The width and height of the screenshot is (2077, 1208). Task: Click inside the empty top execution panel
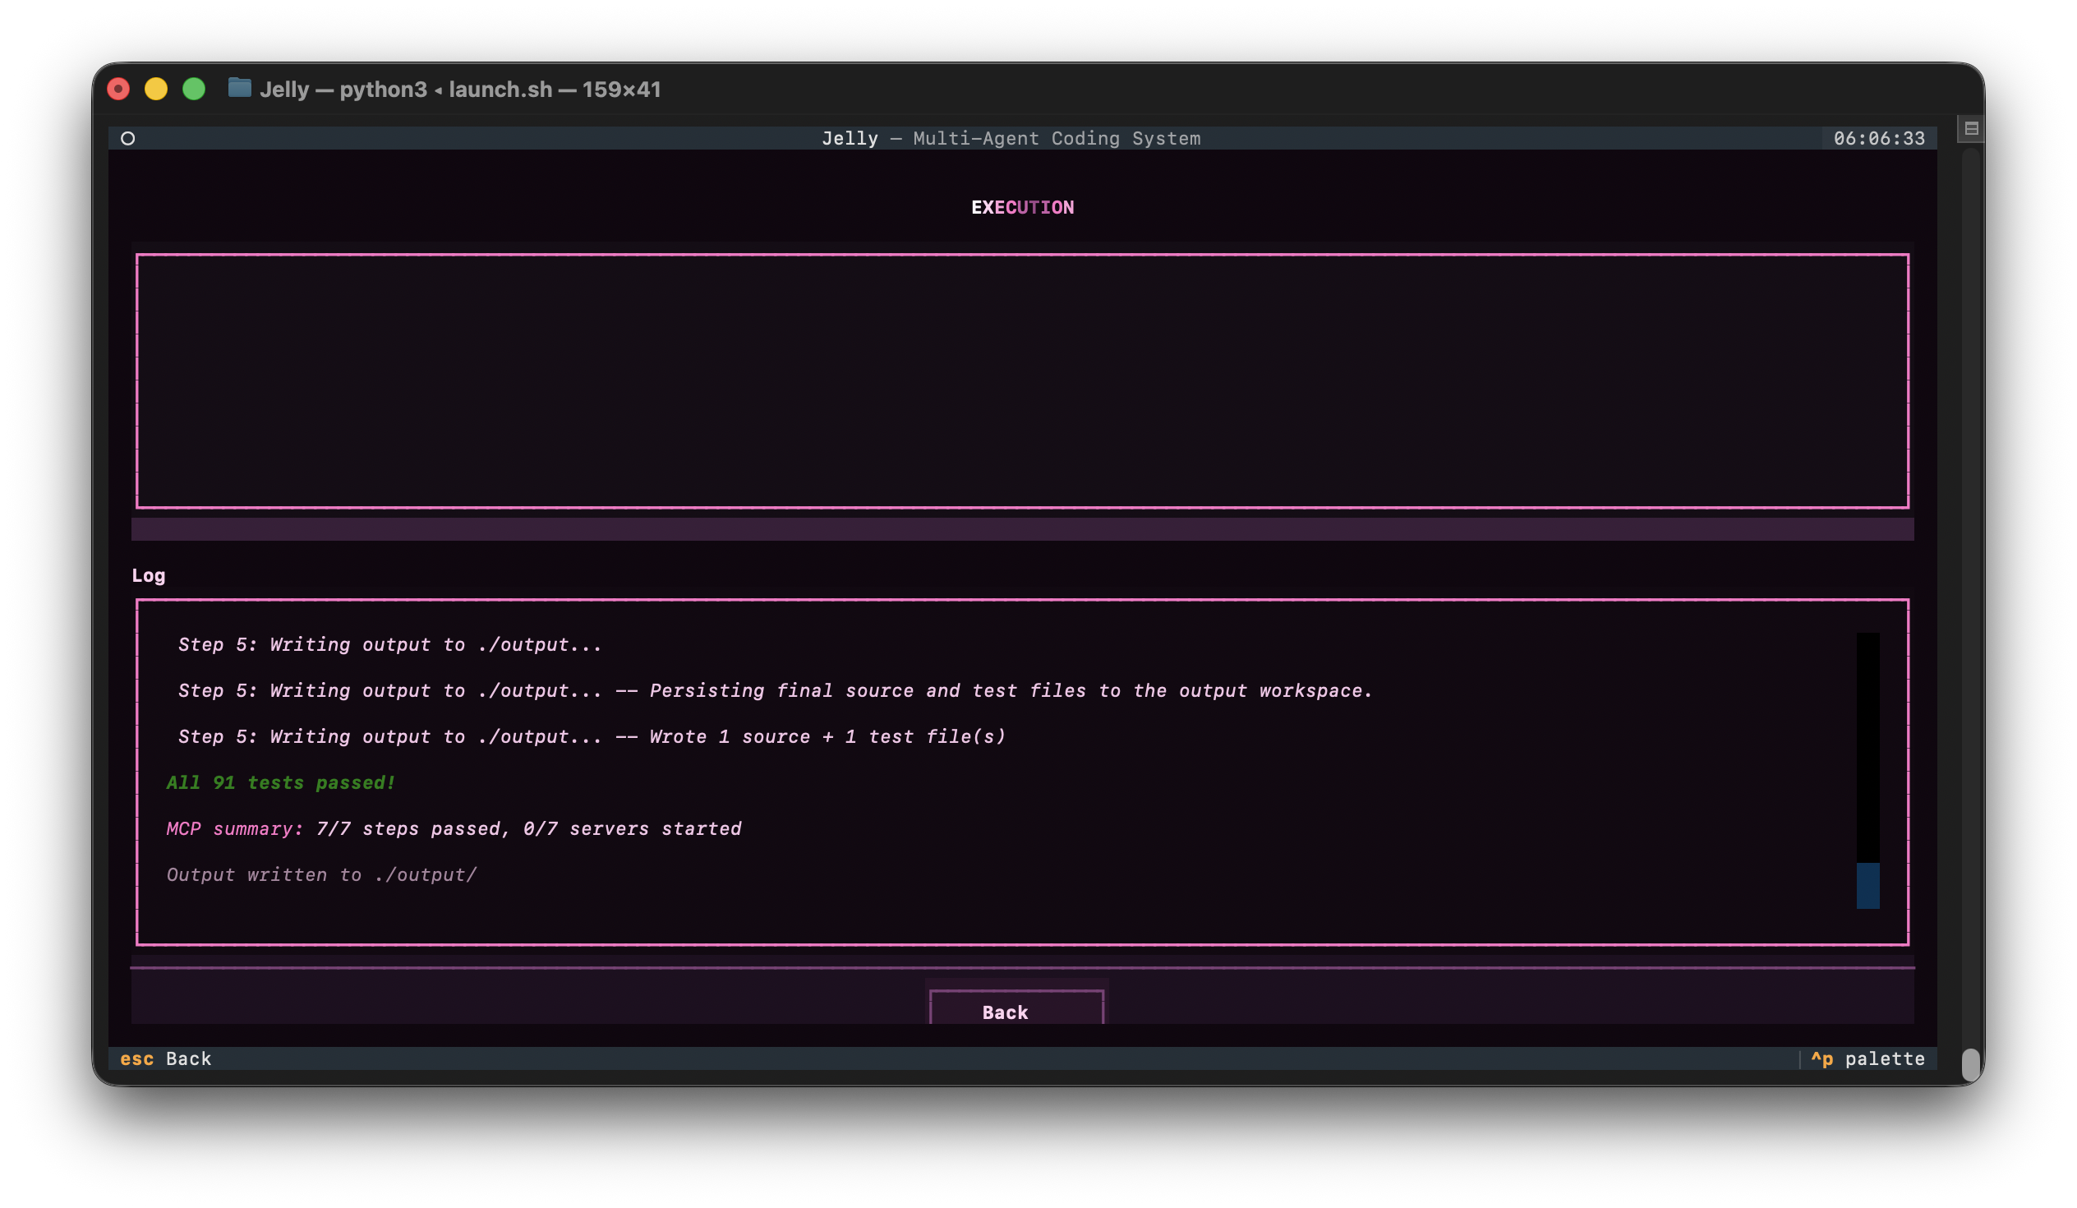click(x=1022, y=381)
